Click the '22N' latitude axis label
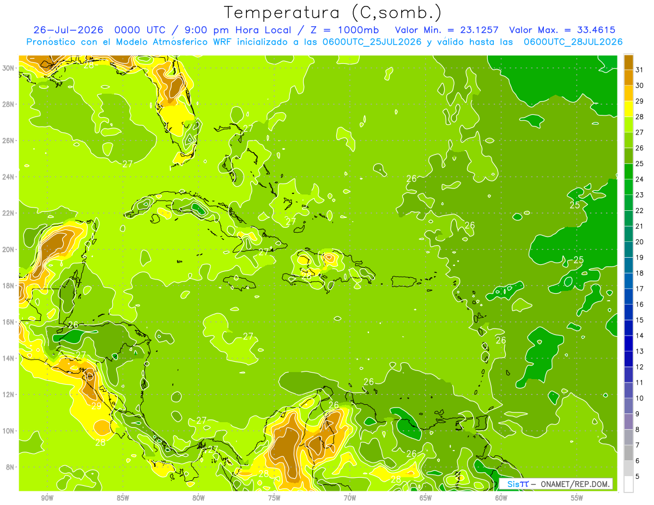Screen dimensions: 654x505 pos(8,213)
